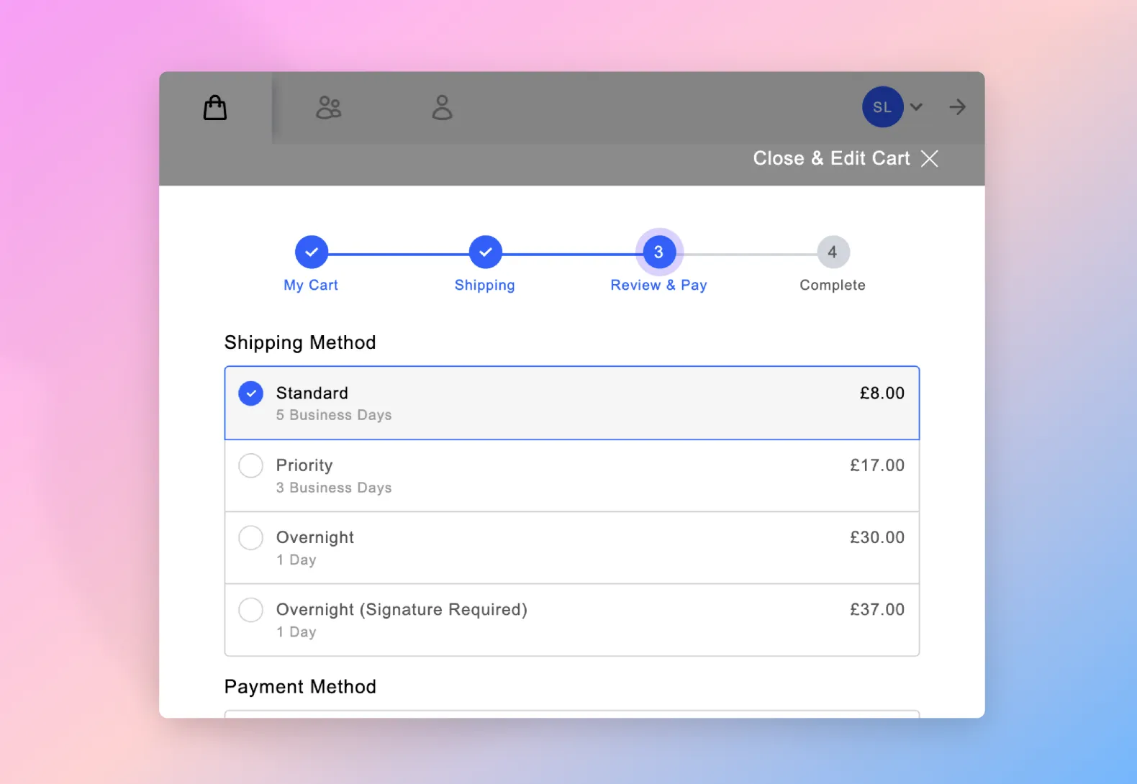Click the My Cart step label
Image resolution: width=1137 pixels, height=784 pixels.
pos(311,285)
